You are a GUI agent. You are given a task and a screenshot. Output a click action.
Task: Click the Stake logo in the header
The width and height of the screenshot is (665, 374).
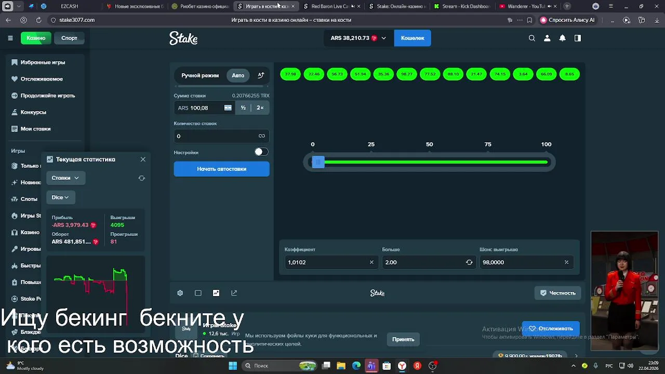[183, 38]
